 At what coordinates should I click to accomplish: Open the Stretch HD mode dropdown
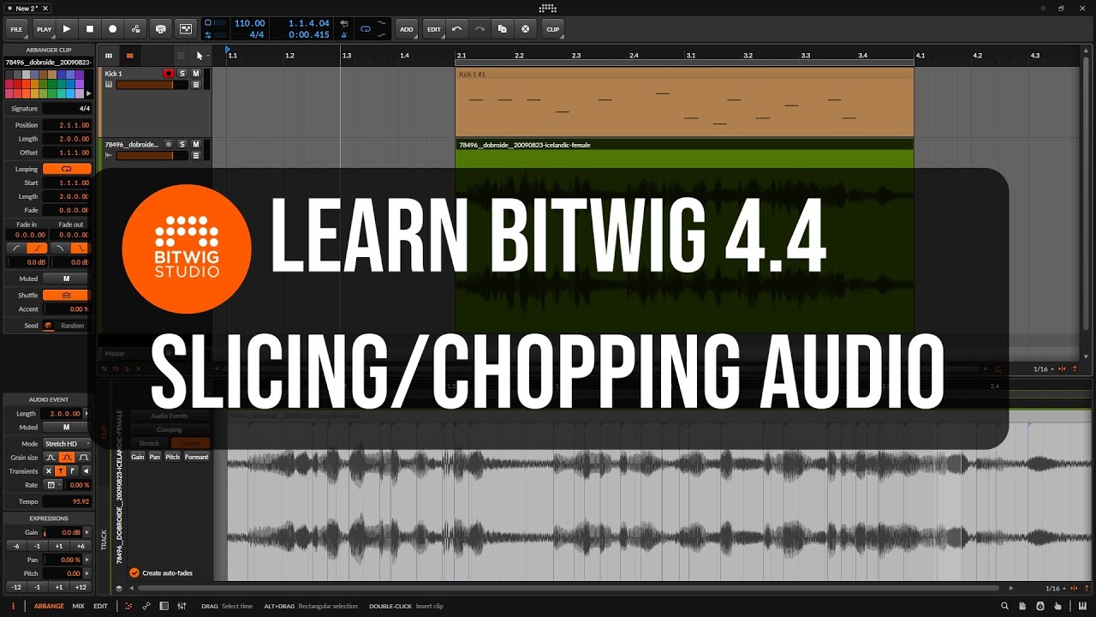pos(66,444)
